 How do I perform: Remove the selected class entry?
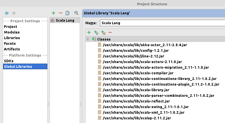[110, 33]
